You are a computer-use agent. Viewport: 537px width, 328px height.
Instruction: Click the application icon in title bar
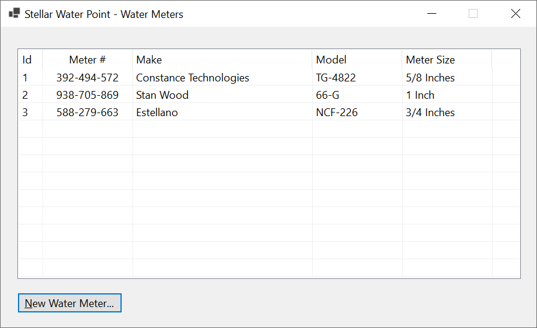(14, 13)
